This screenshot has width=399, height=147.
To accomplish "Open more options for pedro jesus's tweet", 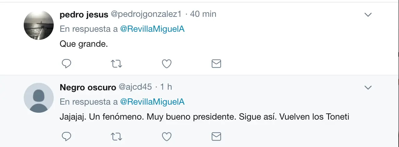I will pos(368,15).
